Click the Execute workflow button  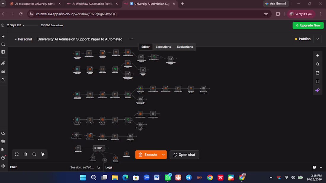coord(148,155)
